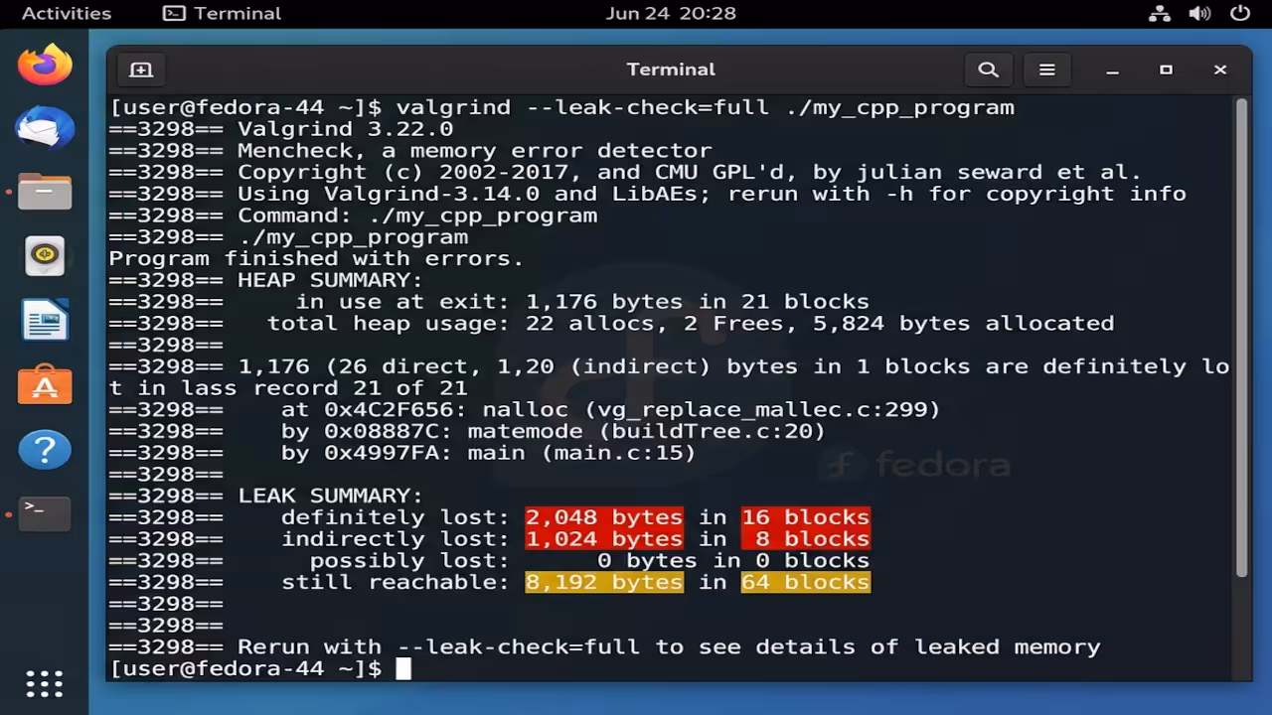The image size is (1272, 715).
Task: Open a new terminal tab
Action: (141, 70)
